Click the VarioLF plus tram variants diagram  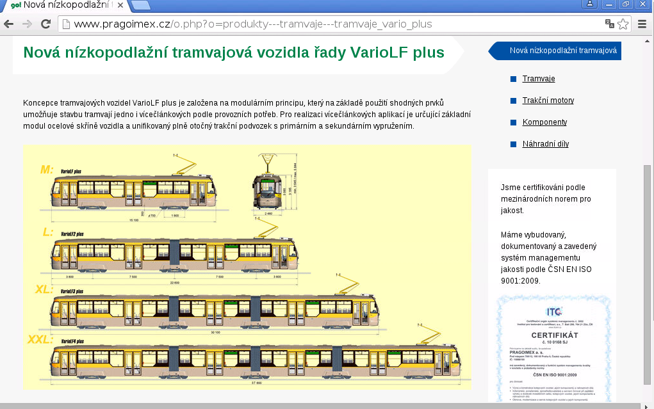[247, 268]
